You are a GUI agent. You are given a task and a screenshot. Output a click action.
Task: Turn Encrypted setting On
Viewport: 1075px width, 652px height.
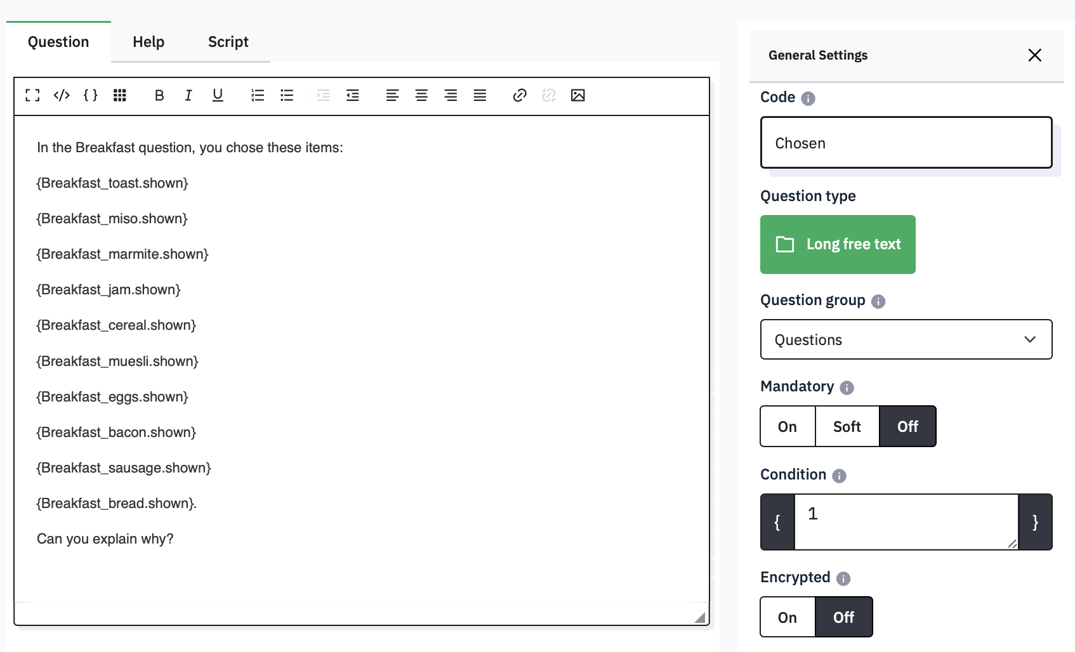coord(788,618)
